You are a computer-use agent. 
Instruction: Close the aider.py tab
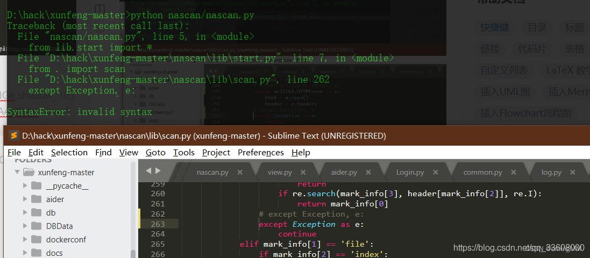[x=368, y=173]
